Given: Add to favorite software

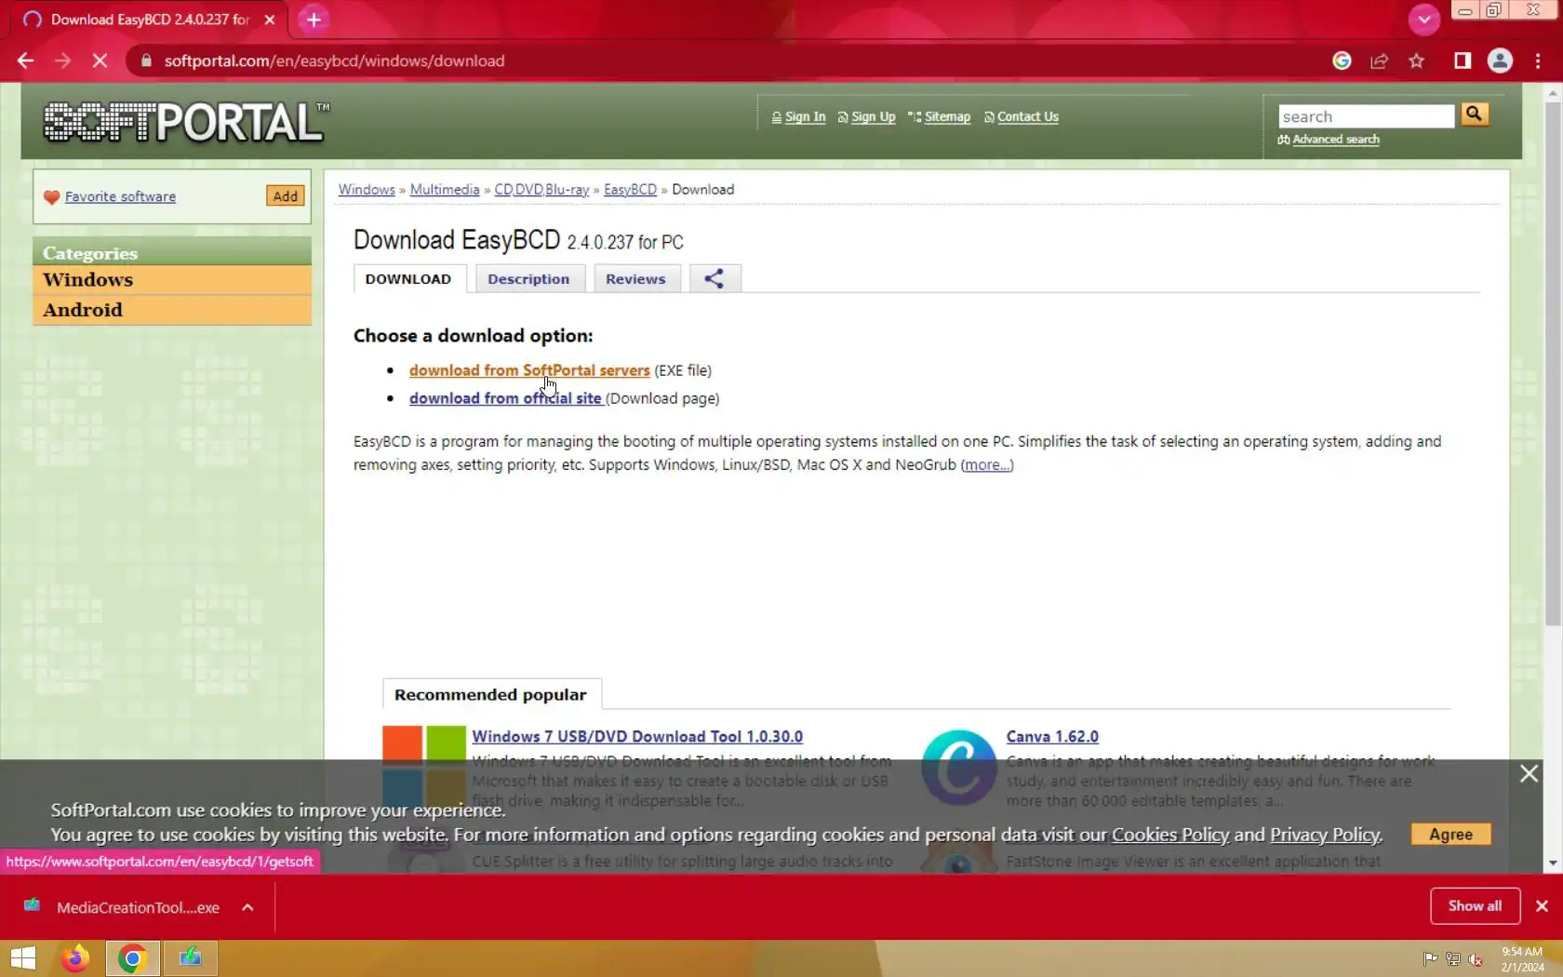Looking at the screenshot, I should (x=286, y=196).
